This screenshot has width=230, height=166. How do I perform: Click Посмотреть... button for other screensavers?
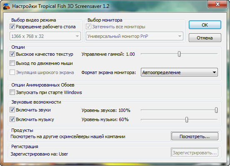coord(195,136)
